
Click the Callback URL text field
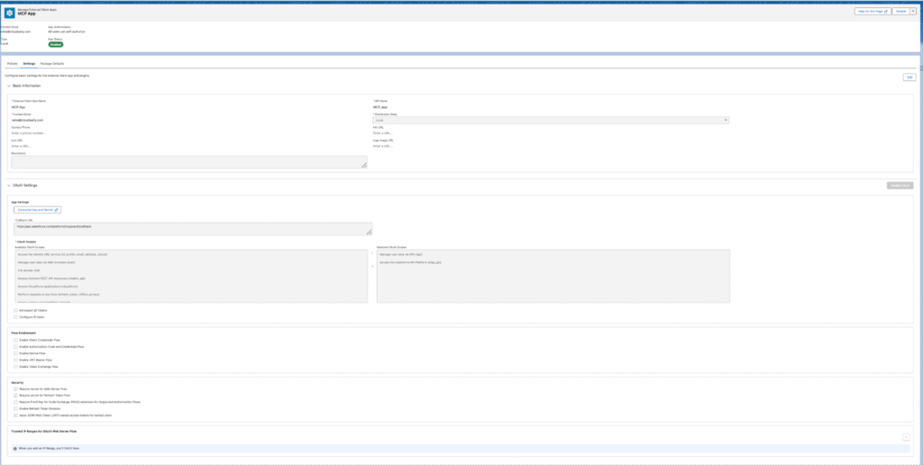coord(194,229)
